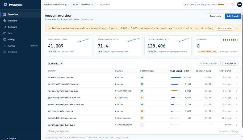Screen dimensions: 243x140
Task: Open row menu for adelaidehearing.com.au
Action: (236, 118)
